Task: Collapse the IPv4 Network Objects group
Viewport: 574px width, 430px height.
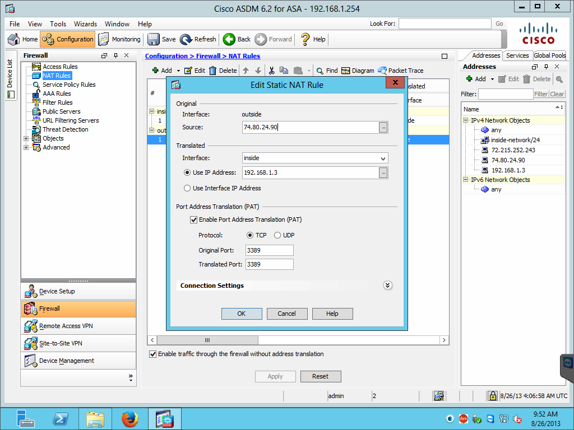Action: [466, 120]
